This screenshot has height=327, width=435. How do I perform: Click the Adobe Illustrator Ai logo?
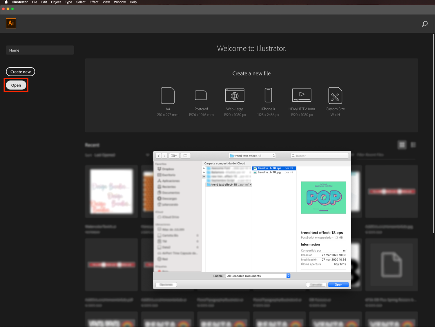(x=11, y=23)
